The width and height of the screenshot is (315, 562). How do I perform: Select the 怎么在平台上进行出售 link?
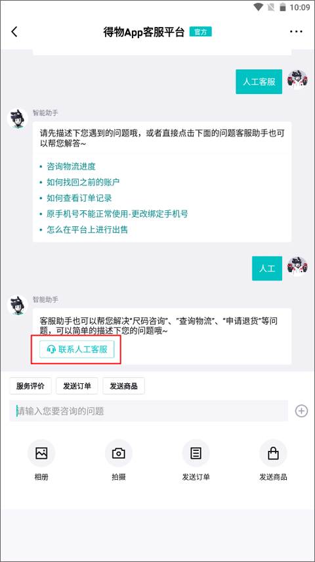[x=87, y=230]
